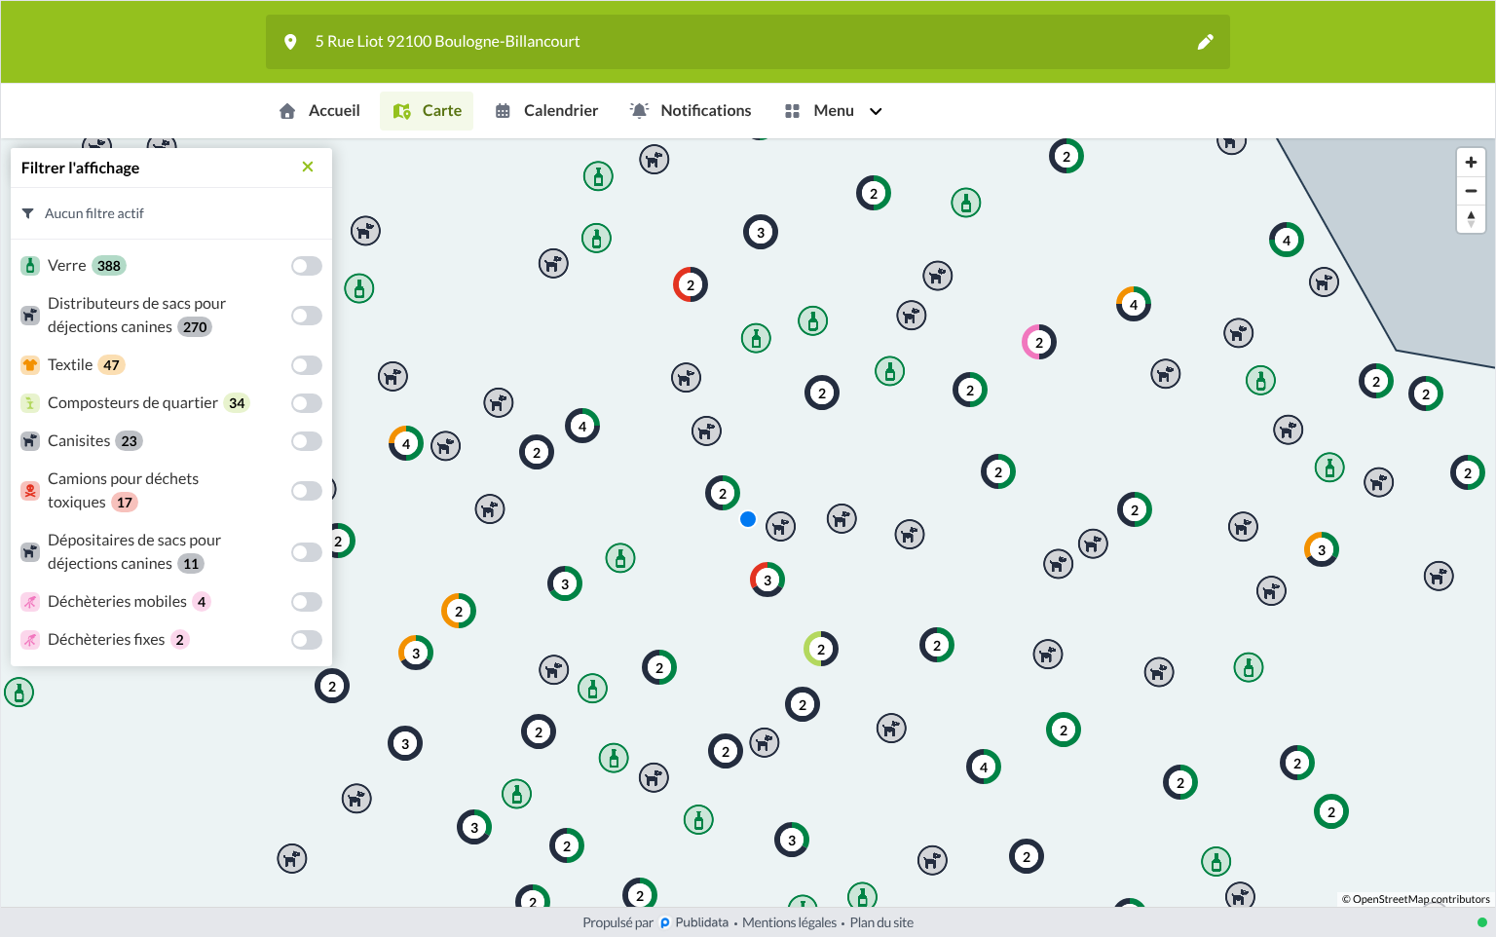Image resolution: width=1496 pixels, height=937 pixels.
Task: Click the Accueil house icon
Action: pyautogui.click(x=287, y=111)
